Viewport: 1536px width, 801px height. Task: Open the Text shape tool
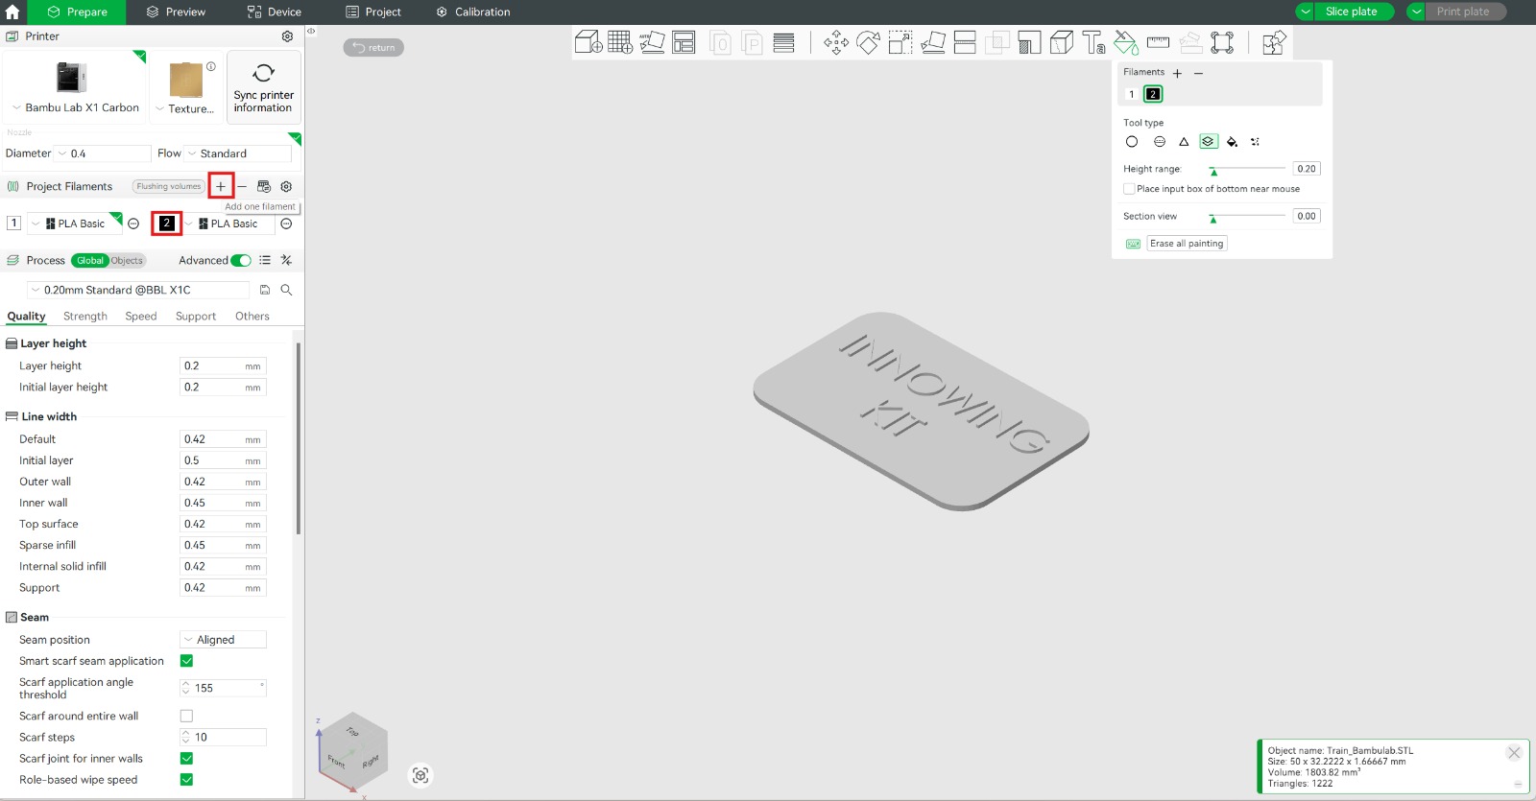coord(1093,42)
